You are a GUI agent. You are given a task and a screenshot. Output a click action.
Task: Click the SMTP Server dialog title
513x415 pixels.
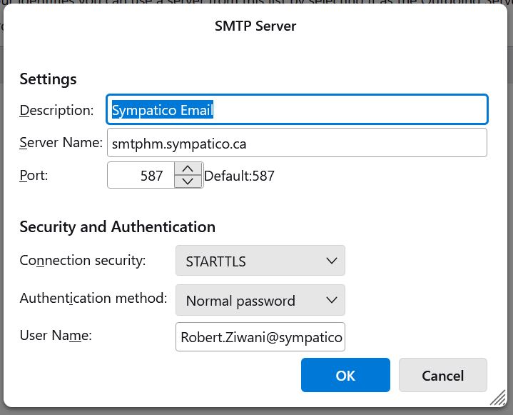pyautogui.click(x=255, y=26)
